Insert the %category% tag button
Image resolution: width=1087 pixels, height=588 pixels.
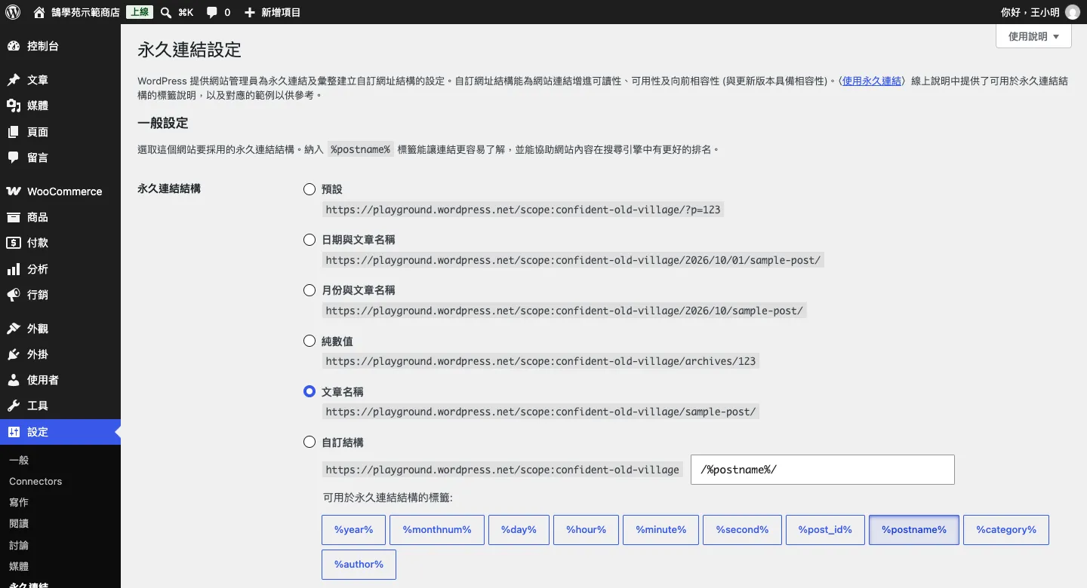1006,530
